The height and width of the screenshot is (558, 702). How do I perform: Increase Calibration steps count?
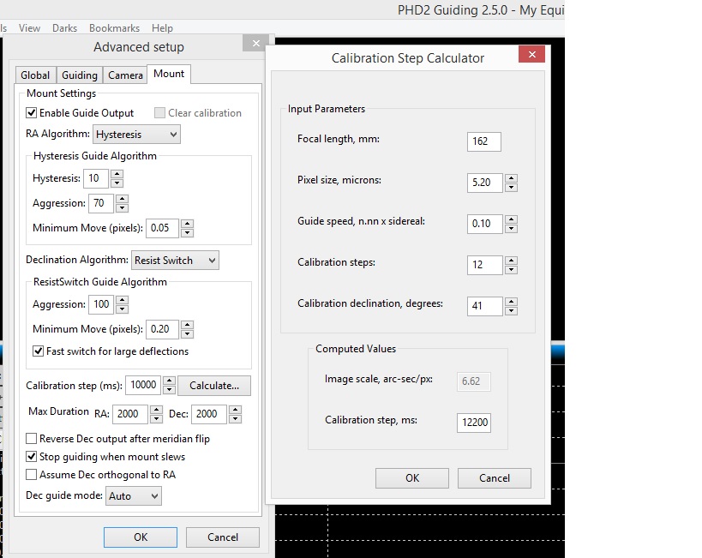[x=511, y=261]
